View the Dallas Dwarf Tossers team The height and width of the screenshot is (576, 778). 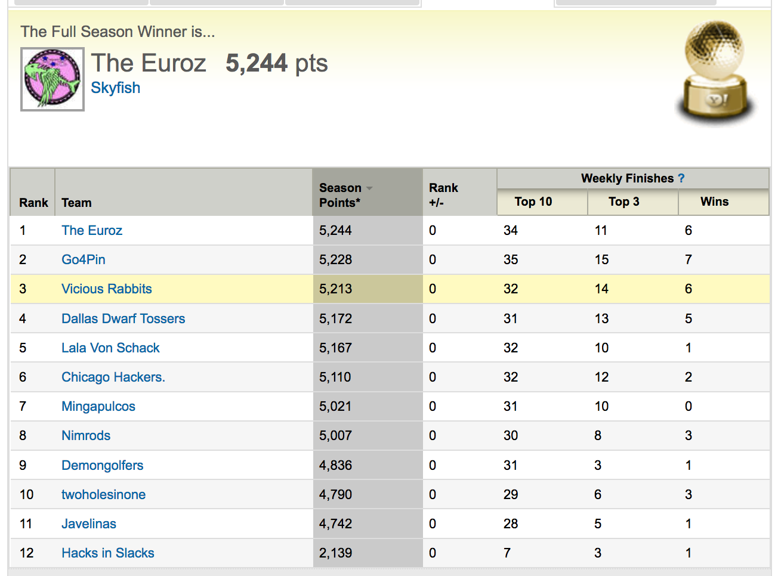pyautogui.click(x=123, y=318)
